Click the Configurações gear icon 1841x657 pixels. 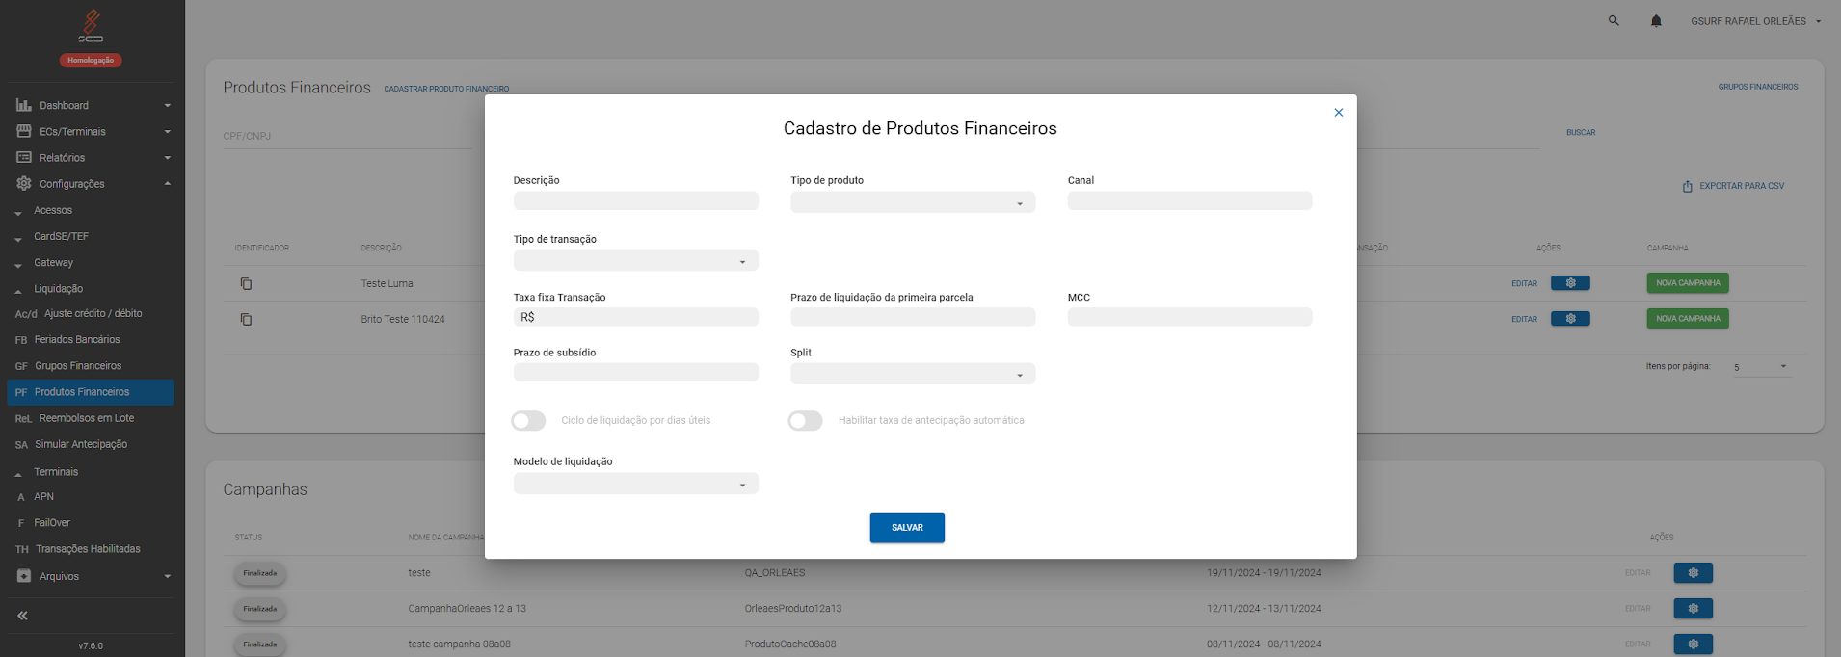[x=24, y=183]
